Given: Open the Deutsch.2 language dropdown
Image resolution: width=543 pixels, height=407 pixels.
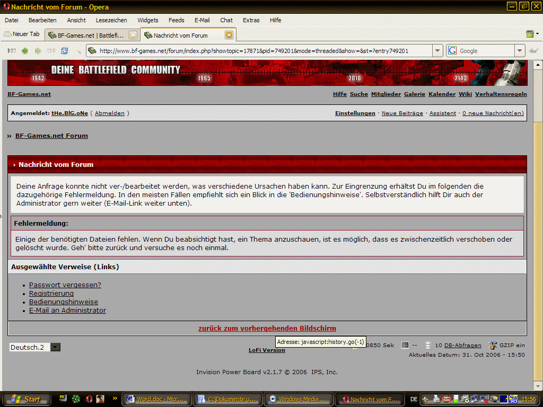Looking at the screenshot, I should tap(55, 347).
